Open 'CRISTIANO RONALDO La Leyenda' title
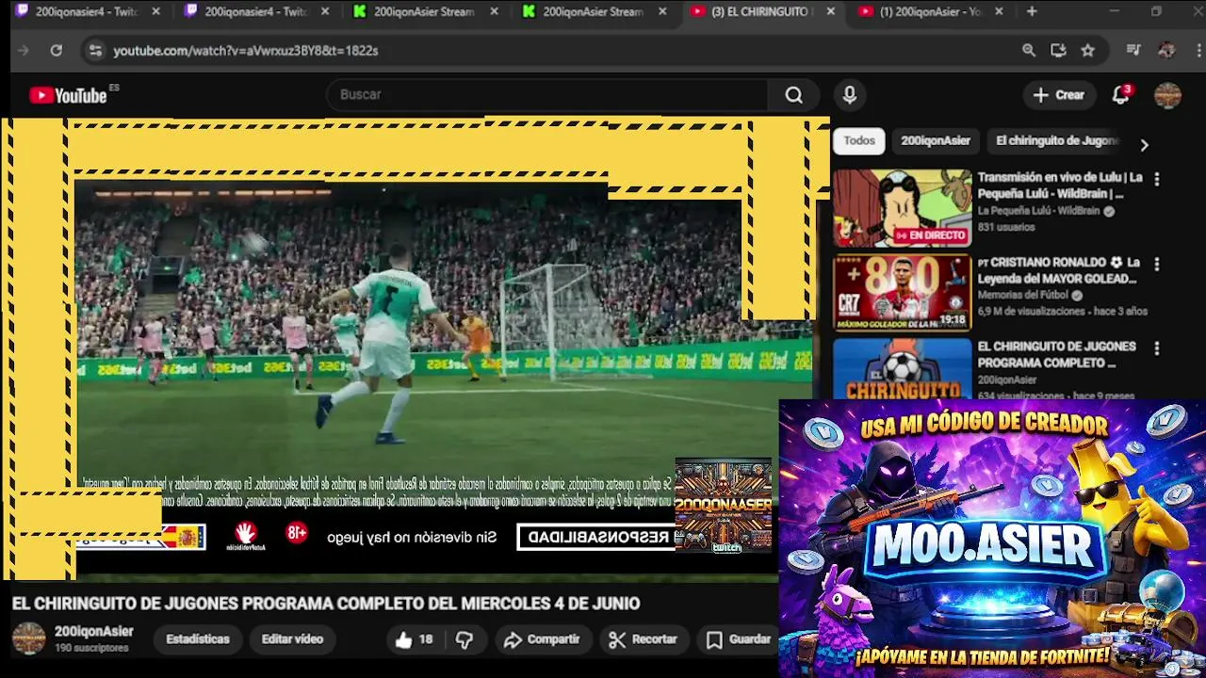Image resolution: width=1206 pixels, height=678 pixels. tap(1058, 270)
